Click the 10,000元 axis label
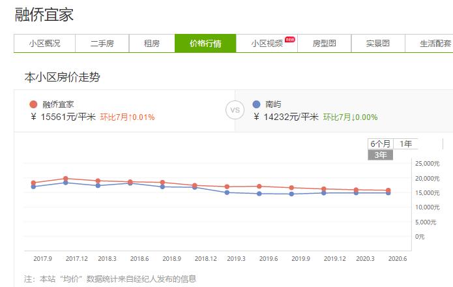This screenshot has height=287, width=453. tap(428, 207)
